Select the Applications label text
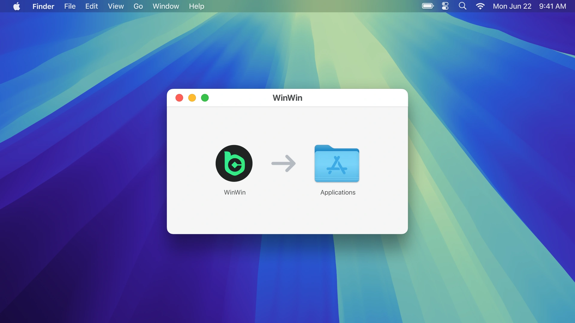This screenshot has height=323, width=575. (x=338, y=193)
